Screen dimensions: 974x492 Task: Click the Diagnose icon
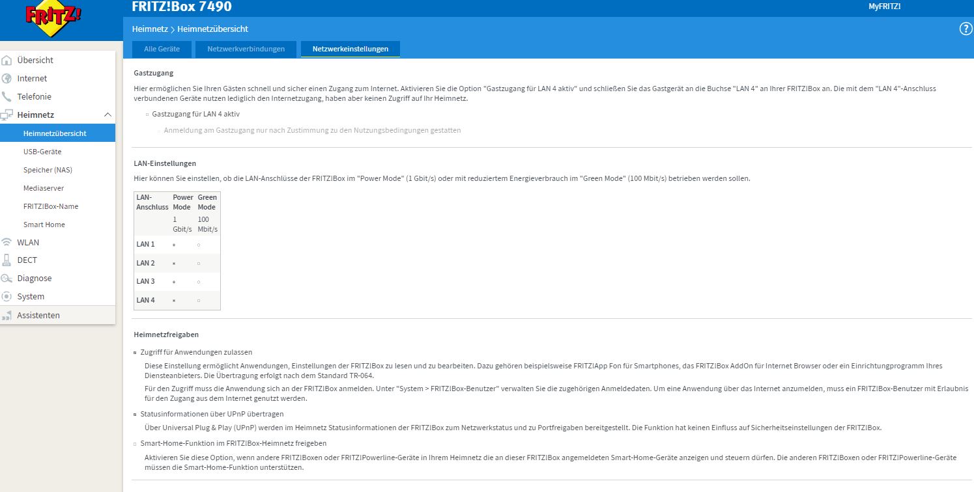7,279
